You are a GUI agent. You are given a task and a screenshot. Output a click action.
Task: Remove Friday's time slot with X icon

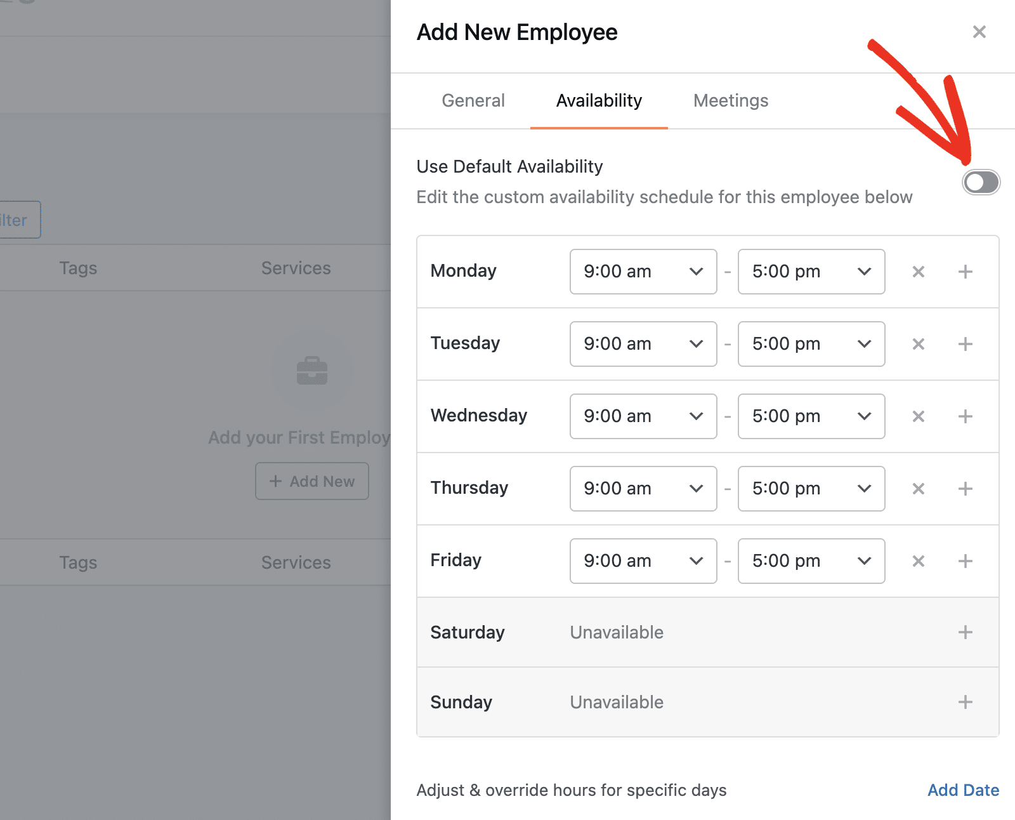918,561
